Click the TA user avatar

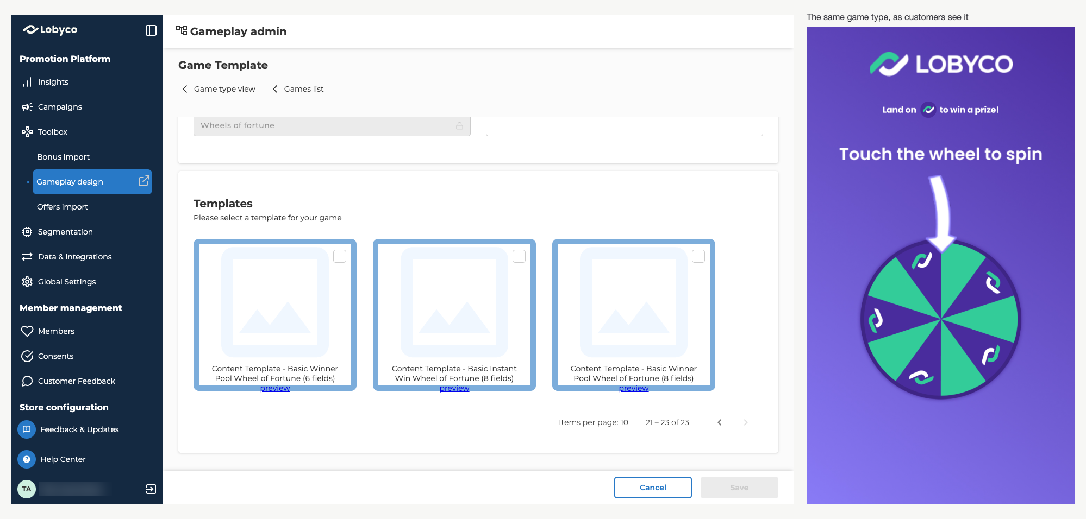(x=27, y=489)
